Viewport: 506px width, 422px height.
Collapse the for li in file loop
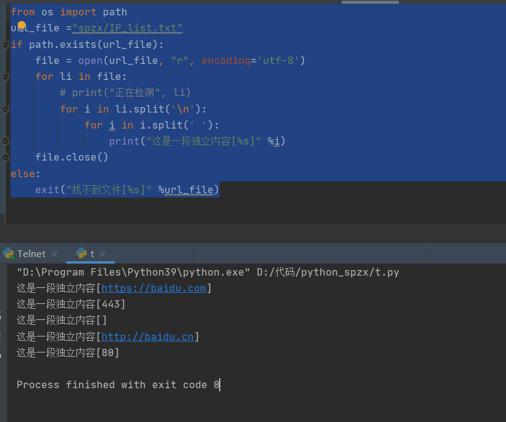(5, 76)
